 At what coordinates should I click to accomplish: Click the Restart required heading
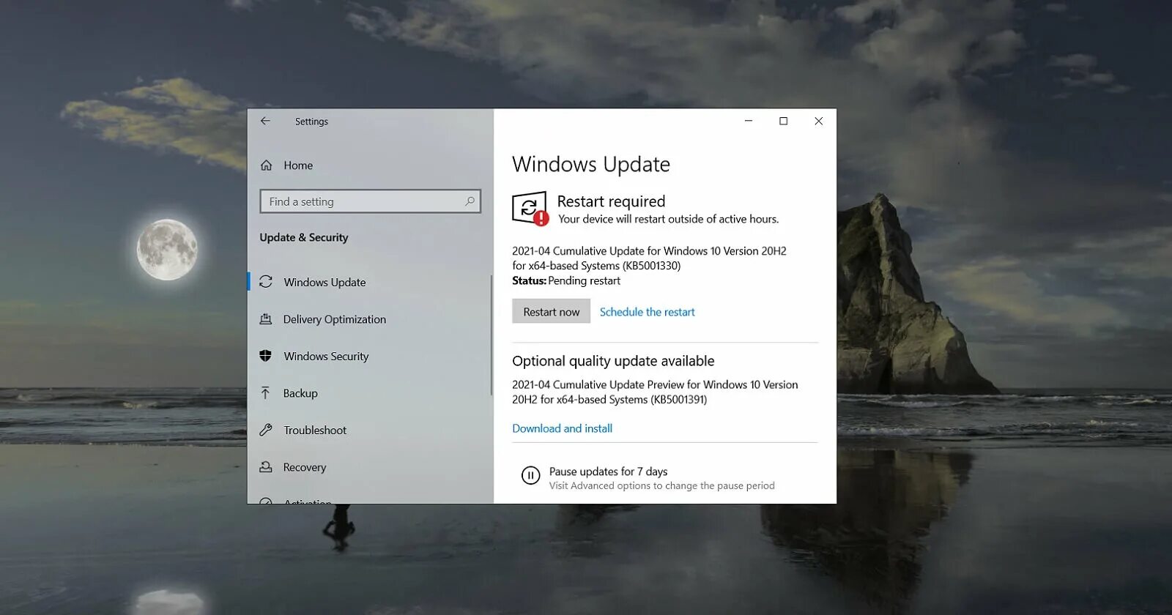coord(611,201)
